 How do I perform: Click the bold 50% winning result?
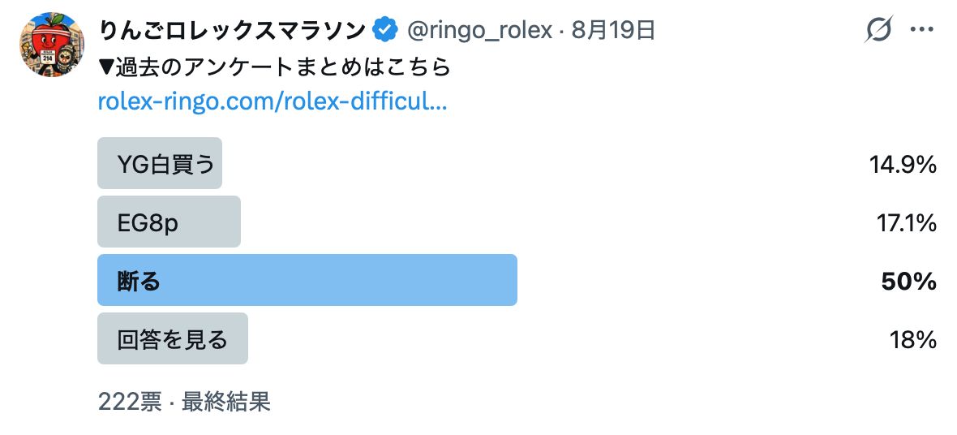coord(909,281)
